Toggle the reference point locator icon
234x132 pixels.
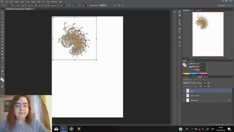click(10, 5)
